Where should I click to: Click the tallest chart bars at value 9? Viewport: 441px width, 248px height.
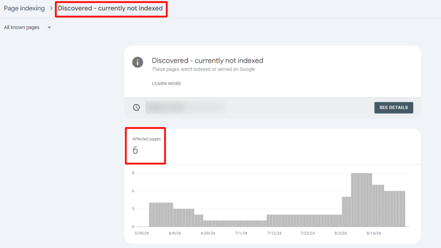(361, 200)
